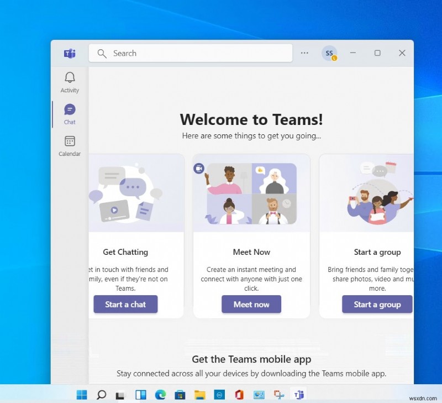Open the Calendar from the Teams sidebar

click(x=69, y=145)
